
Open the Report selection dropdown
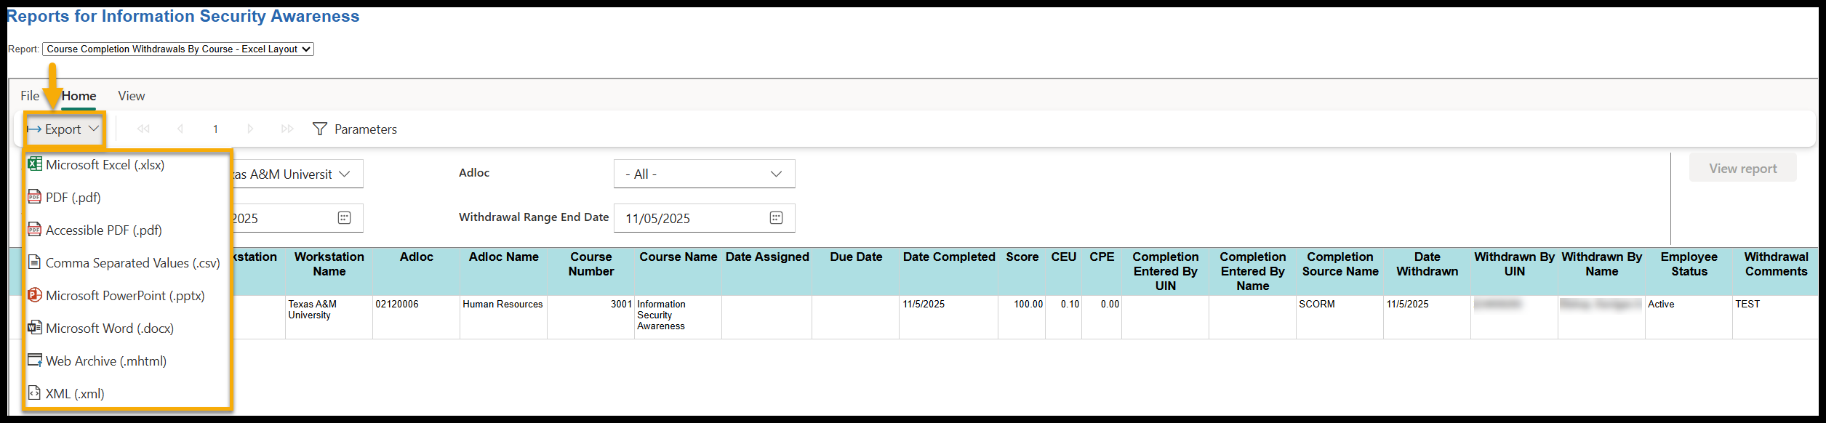point(178,49)
